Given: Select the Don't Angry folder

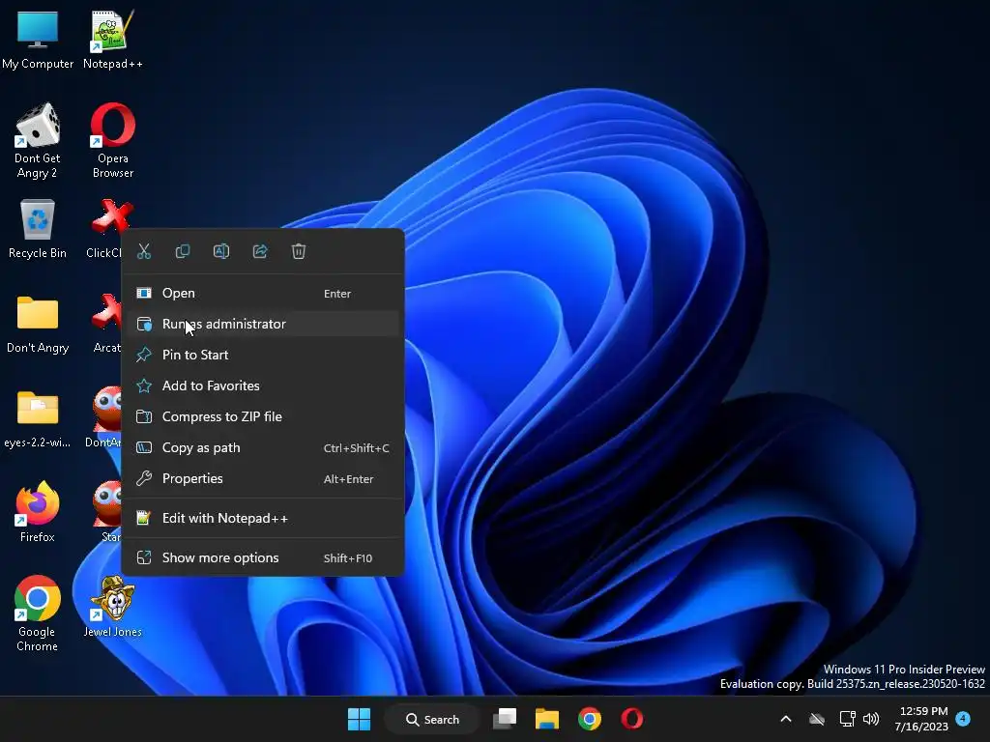Looking at the screenshot, I should coord(38,323).
